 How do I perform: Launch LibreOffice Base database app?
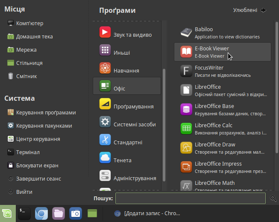point(222,109)
